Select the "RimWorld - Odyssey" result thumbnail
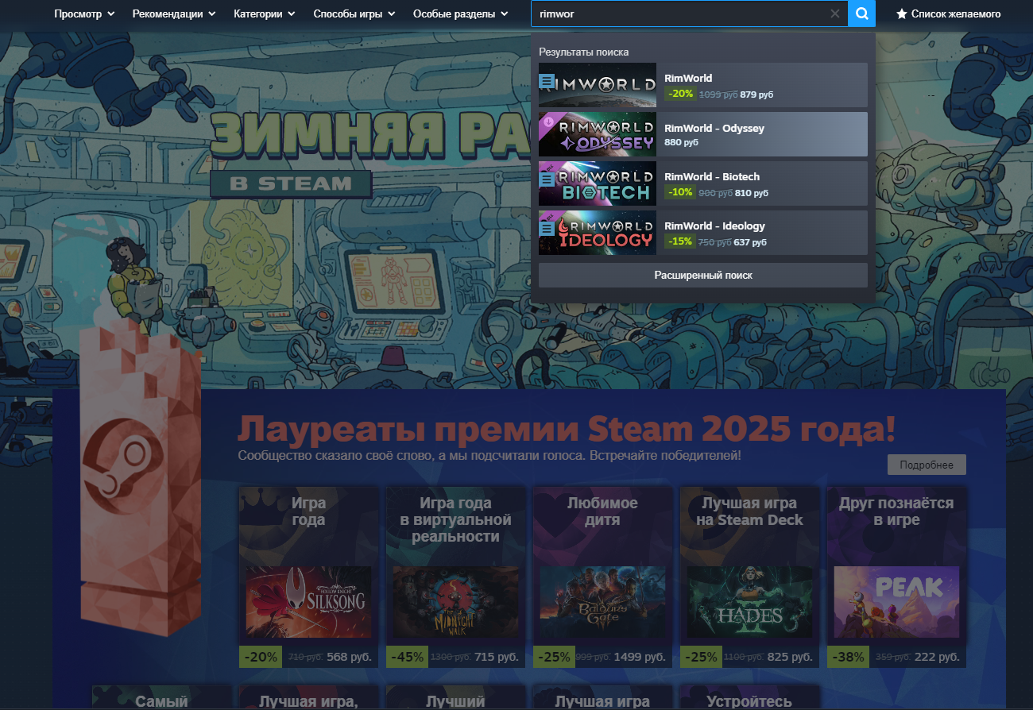Screen dimensions: 1033x710 pos(598,134)
